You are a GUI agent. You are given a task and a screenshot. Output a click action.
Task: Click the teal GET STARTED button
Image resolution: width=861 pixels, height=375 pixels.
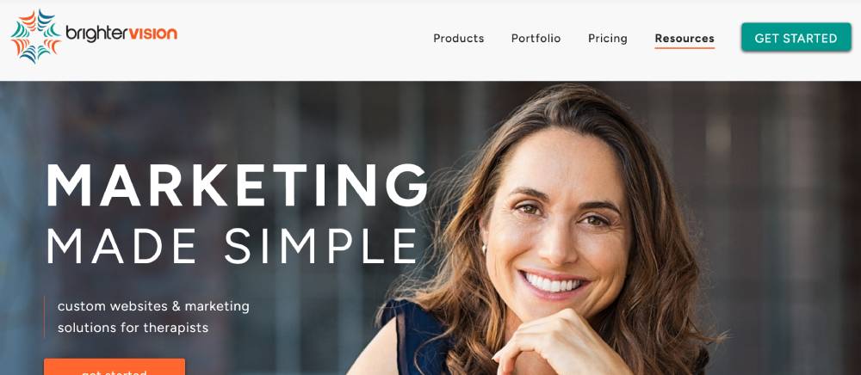pyautogui.click(x=796, y=38)
